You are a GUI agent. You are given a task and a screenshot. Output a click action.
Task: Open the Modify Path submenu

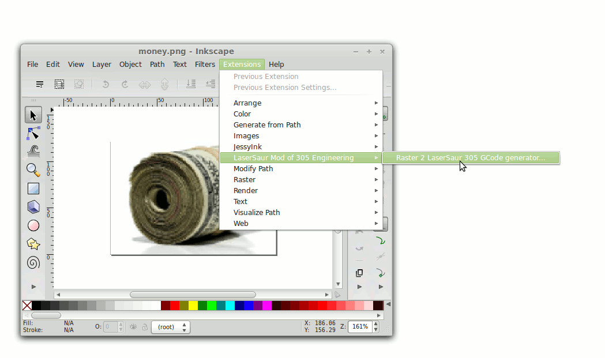[x=301, y=168]
